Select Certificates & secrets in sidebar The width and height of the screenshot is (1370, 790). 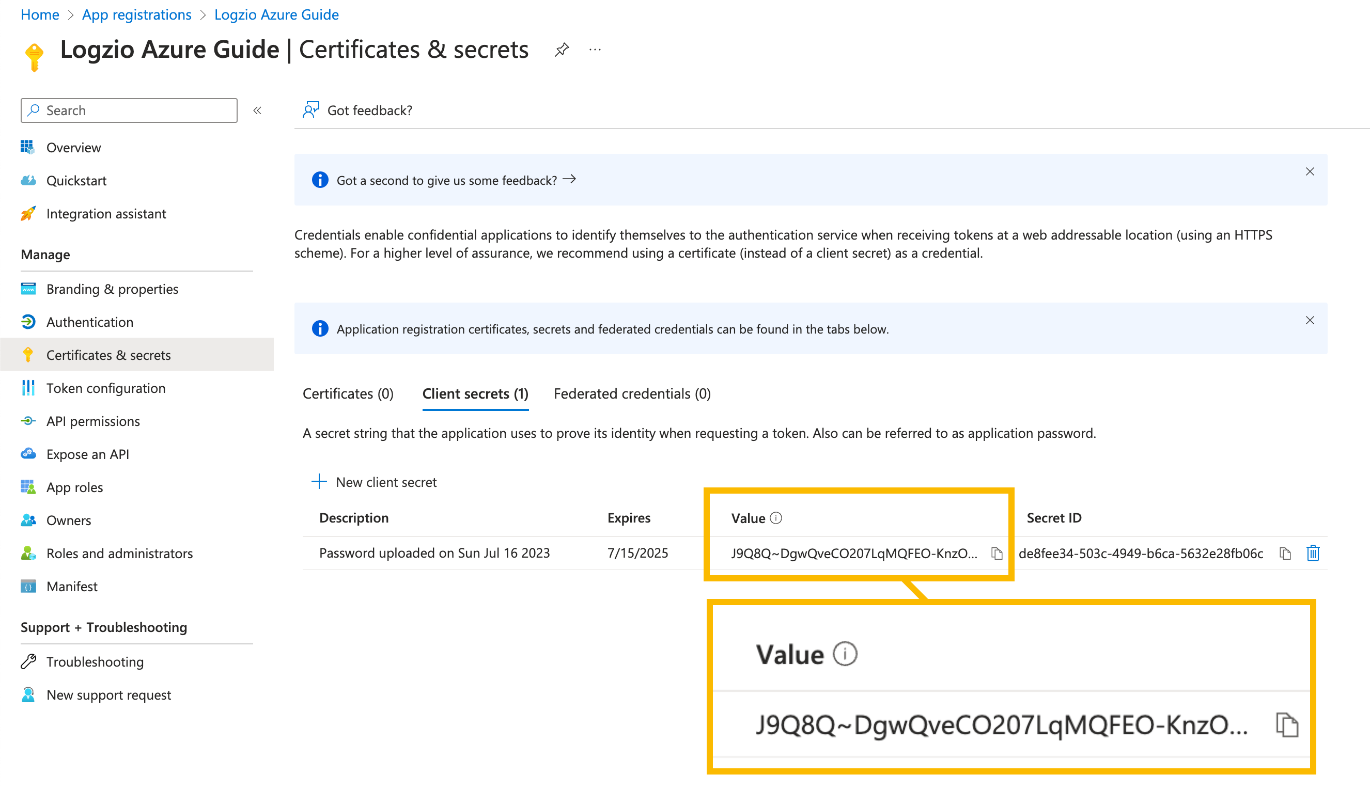coord(137,355)
